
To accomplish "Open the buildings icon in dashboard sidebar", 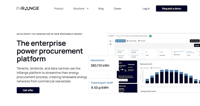I will 111,41.
